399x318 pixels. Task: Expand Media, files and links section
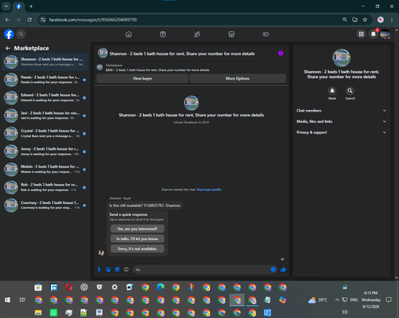tap(342, 121)
